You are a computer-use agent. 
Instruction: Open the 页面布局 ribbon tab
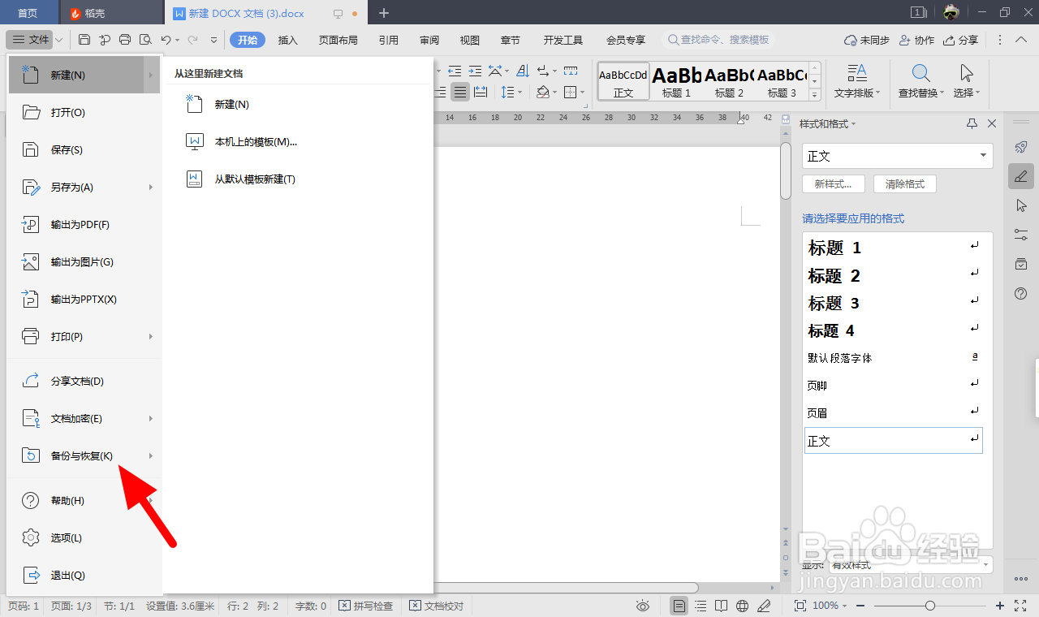tap(338, 40)
